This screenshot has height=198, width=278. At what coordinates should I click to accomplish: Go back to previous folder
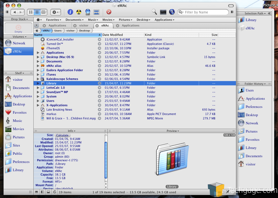pyautogui.click(x=14, y=12)
